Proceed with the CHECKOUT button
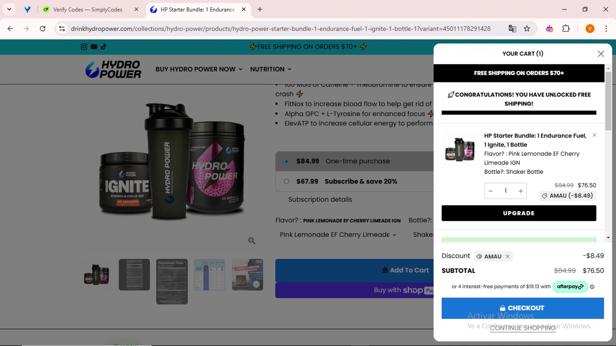 click(x=522, y=308)
